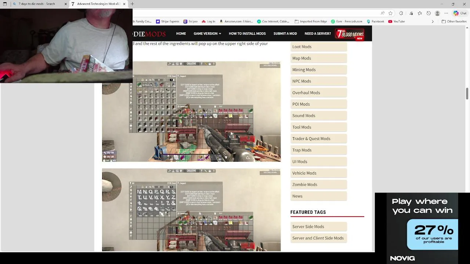Add page to favorites with star icon
470x264 pixels.
(390, 13)
